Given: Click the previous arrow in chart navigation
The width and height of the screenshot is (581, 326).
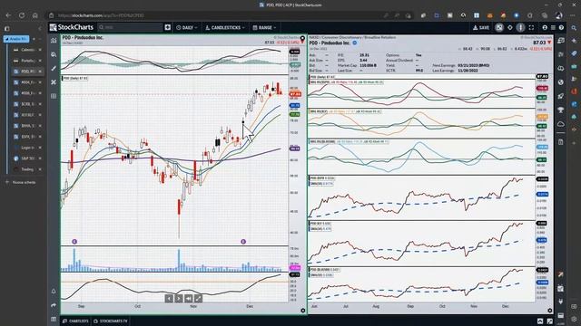Looking at the screenshot, I should pyautogui.click(x=169, y=298).
